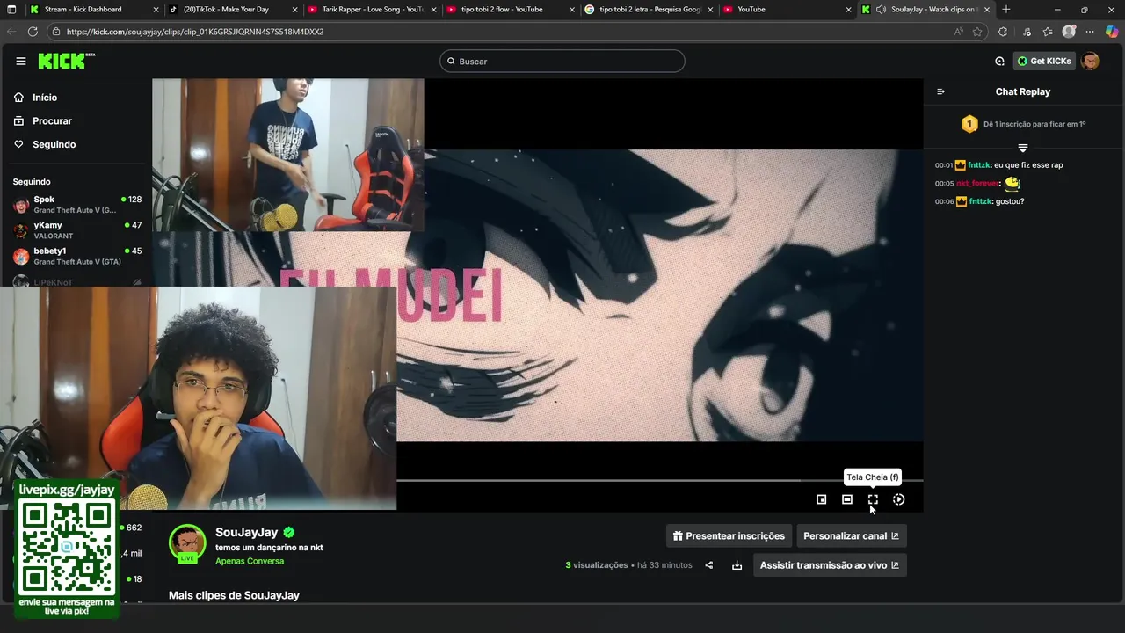
Task: Go back to previous page
Action: [11, 32]
